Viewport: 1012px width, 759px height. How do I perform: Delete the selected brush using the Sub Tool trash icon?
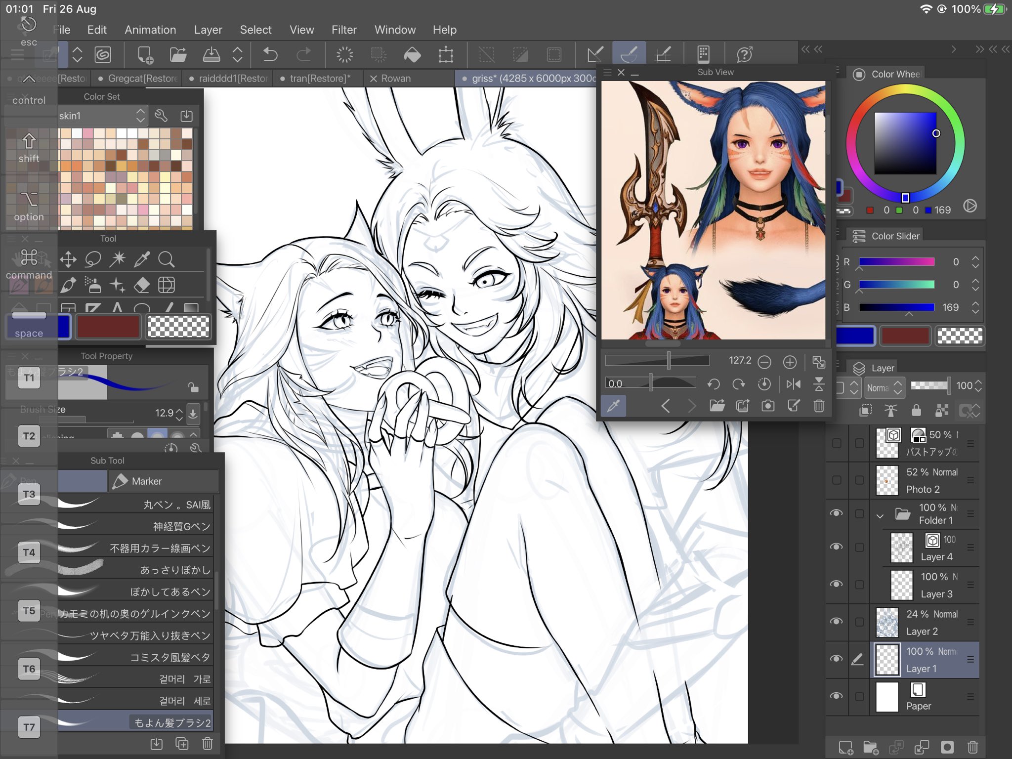click(x=207, y=744)
